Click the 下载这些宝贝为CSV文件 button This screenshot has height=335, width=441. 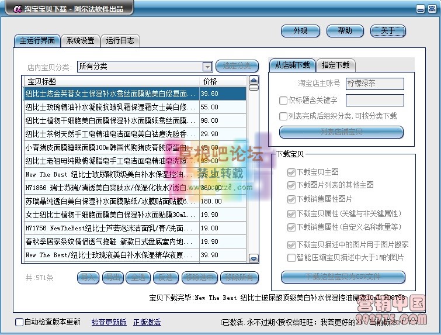click(x=343, y=277)
